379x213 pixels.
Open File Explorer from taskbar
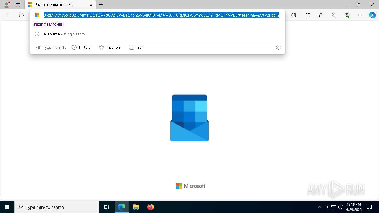tap(136, 207)
